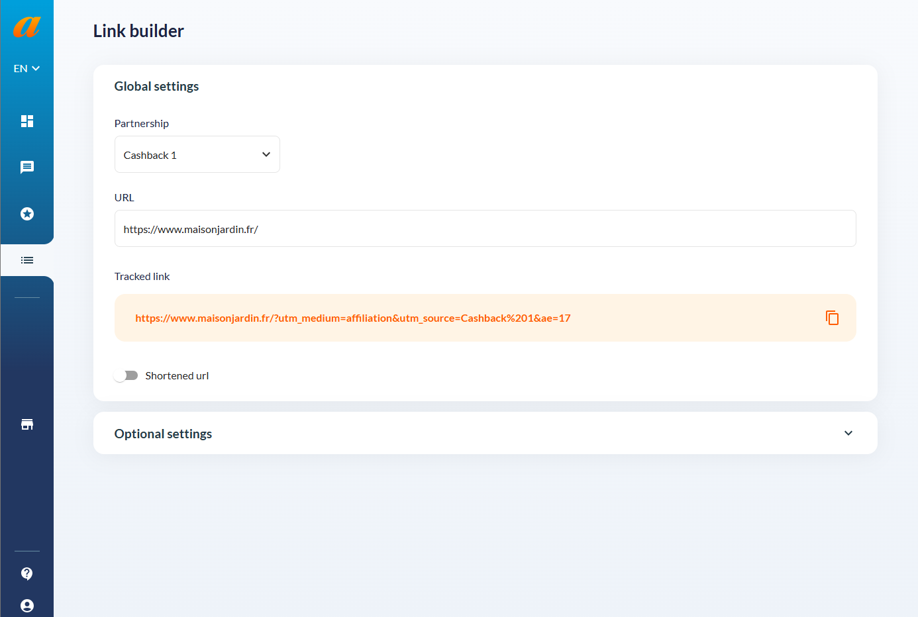The height and width of the screenshot is (617, 918).
Task: Open the EN language selector
Action: pos(26,68)
